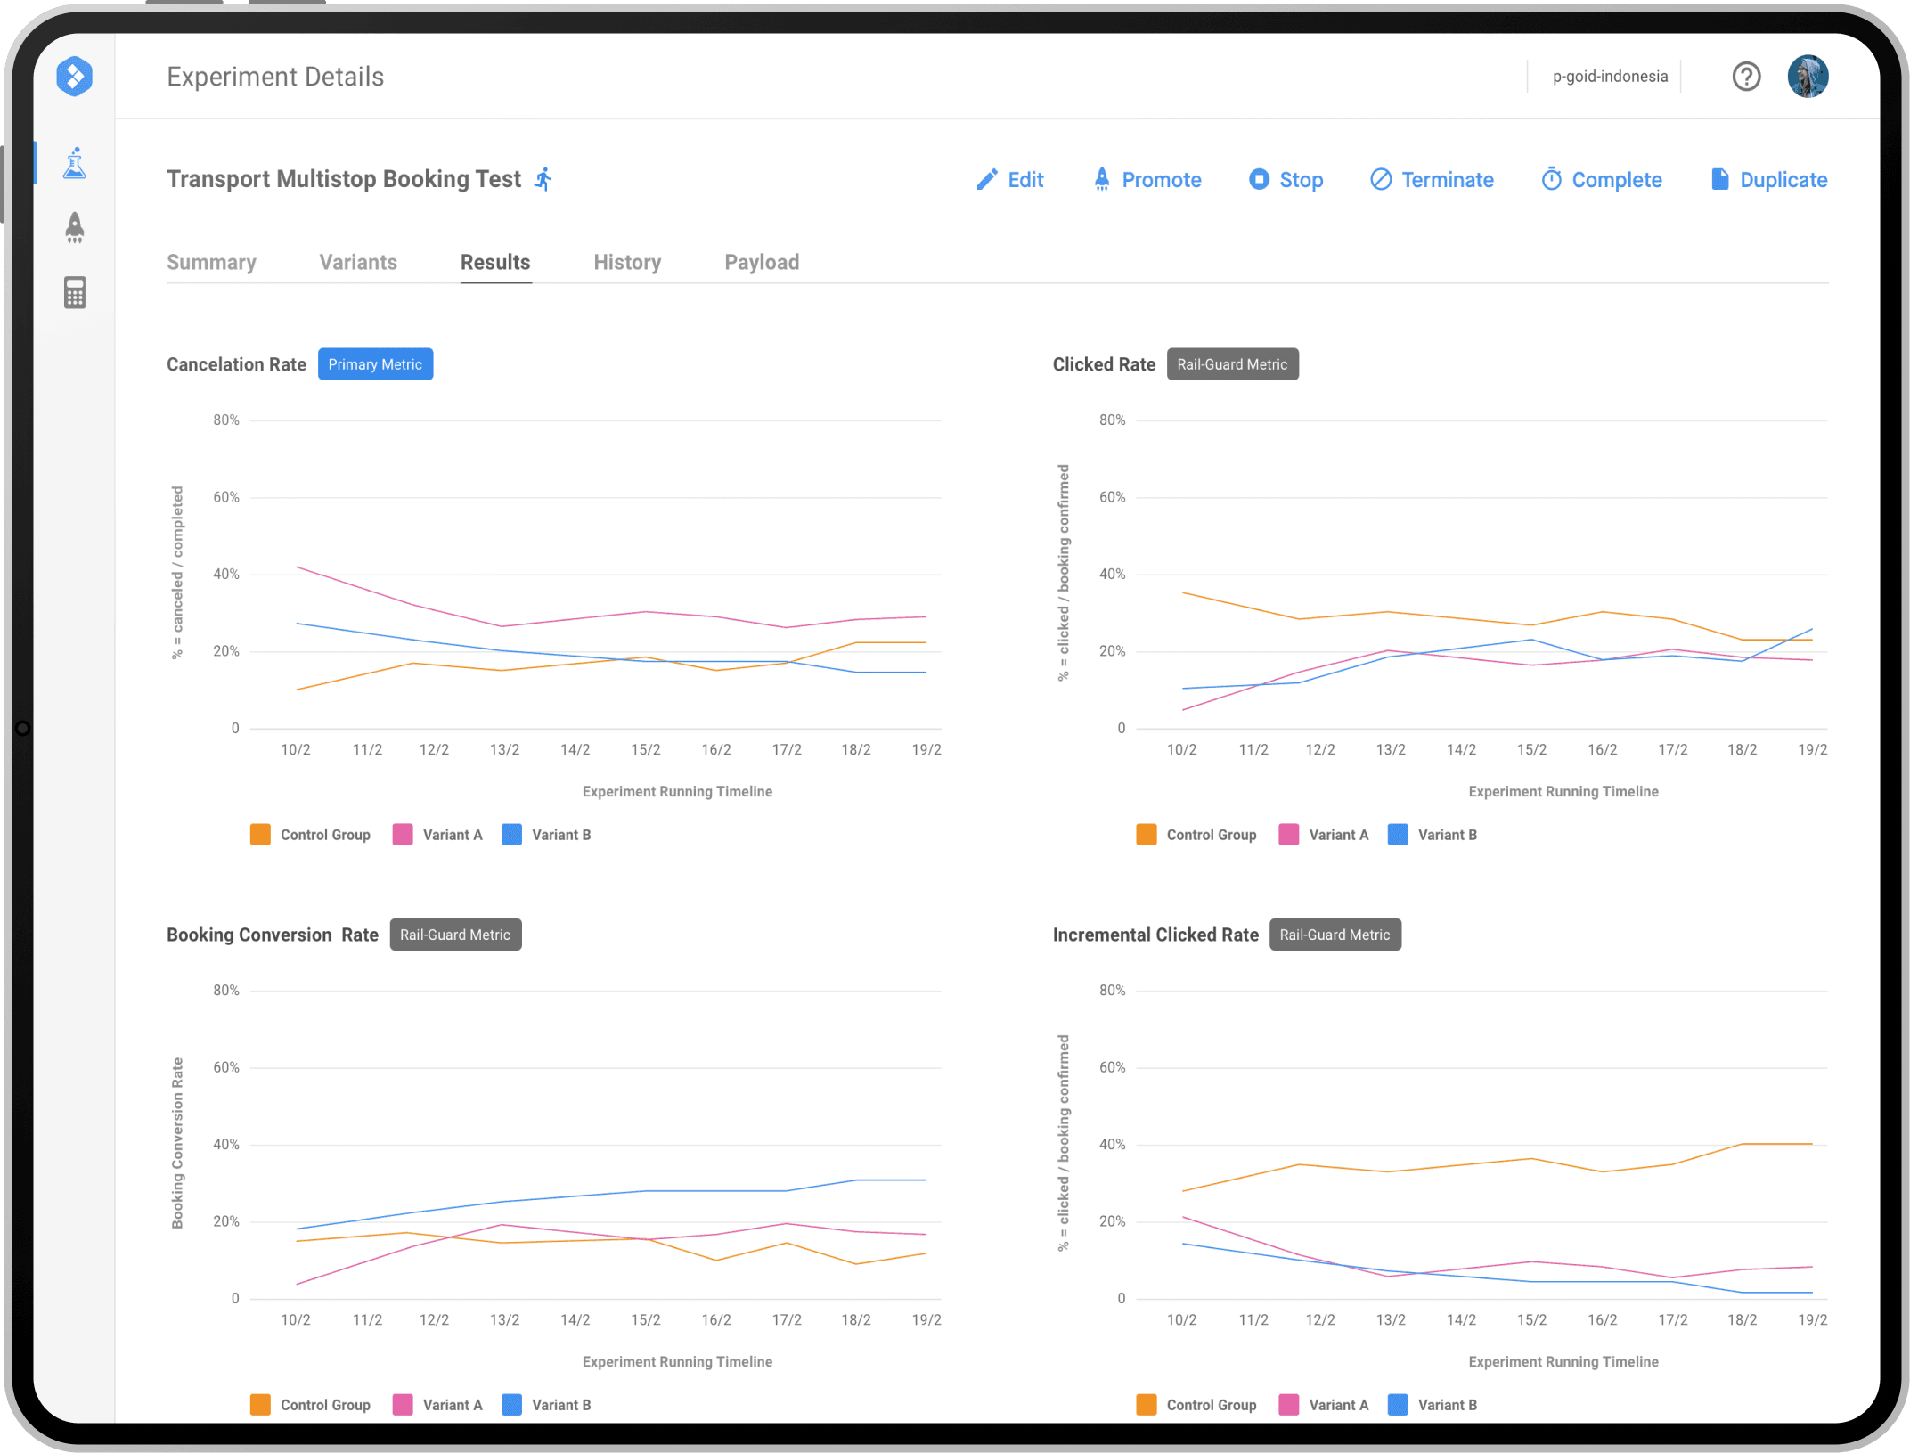Click the Edit pencil icon

click(986, 180)
